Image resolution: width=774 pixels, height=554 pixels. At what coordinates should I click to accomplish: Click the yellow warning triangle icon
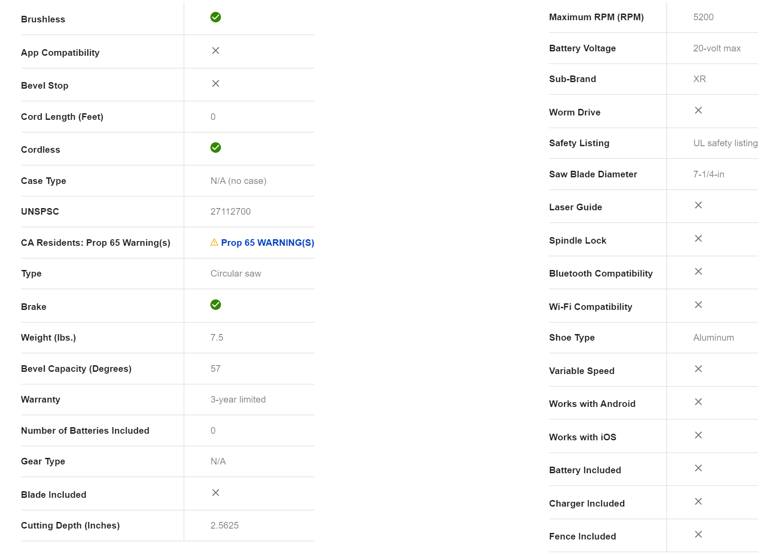point(214,242)
